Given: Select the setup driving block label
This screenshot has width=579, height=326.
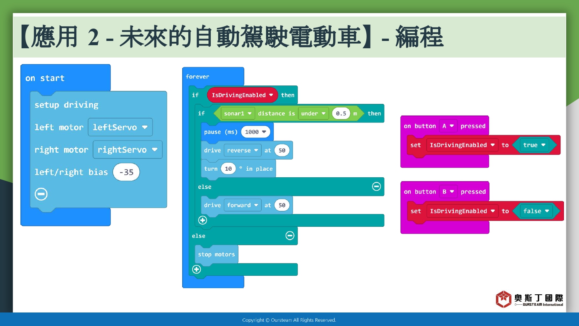Looking at the screenshot, I should pos(66,105).
